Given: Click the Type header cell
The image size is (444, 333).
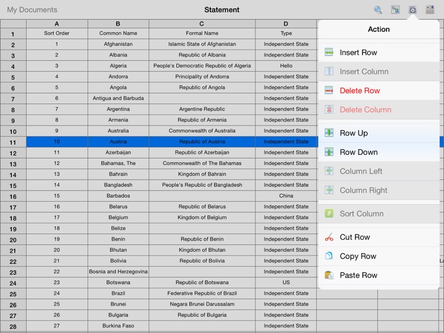Looking at the screenshot, I should point(286,33).
